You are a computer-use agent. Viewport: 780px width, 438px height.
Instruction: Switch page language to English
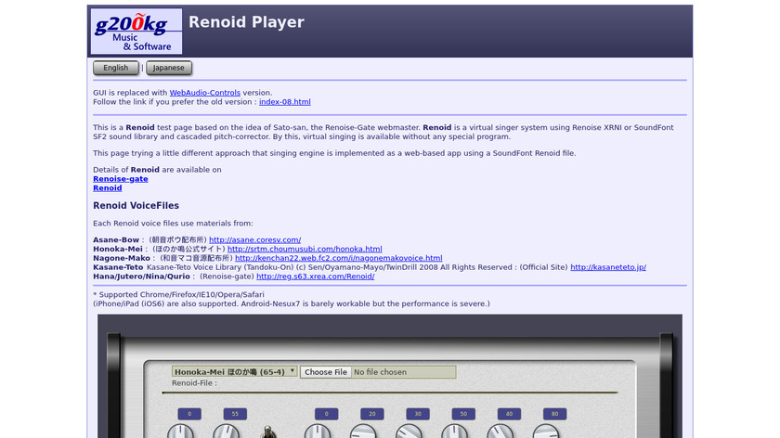click(x=116, y=68)
